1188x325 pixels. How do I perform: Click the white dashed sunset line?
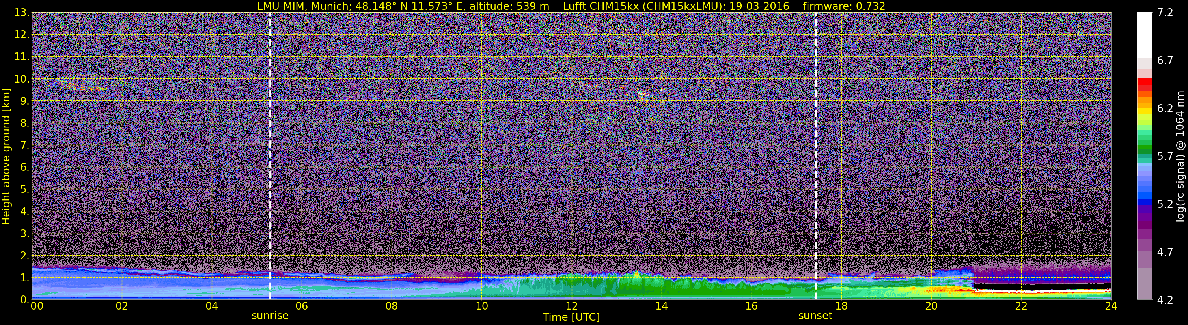click(816, 156)
